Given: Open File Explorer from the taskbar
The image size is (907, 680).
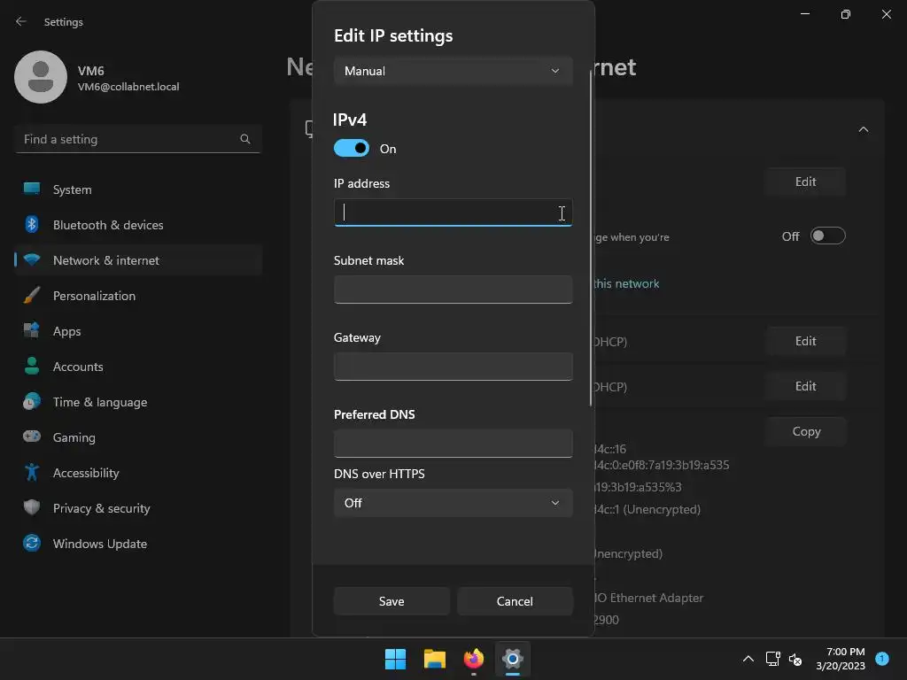Looking at the screenshot, I should [x=434, y=659].
